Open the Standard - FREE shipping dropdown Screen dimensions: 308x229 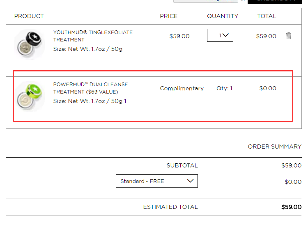click(x=157, y=181)
